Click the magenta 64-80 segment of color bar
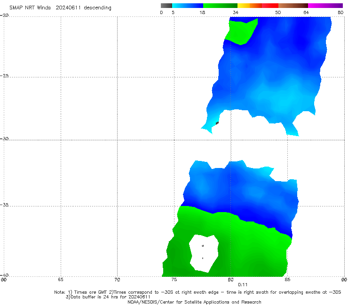The height and width of the screenshot is (305, 348). coord(325,6)
